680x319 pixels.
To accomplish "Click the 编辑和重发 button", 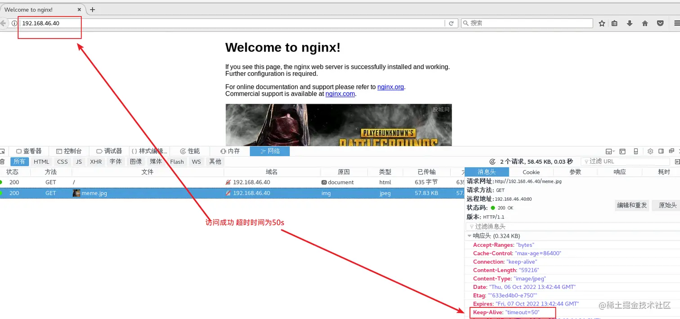I will 631,205.
